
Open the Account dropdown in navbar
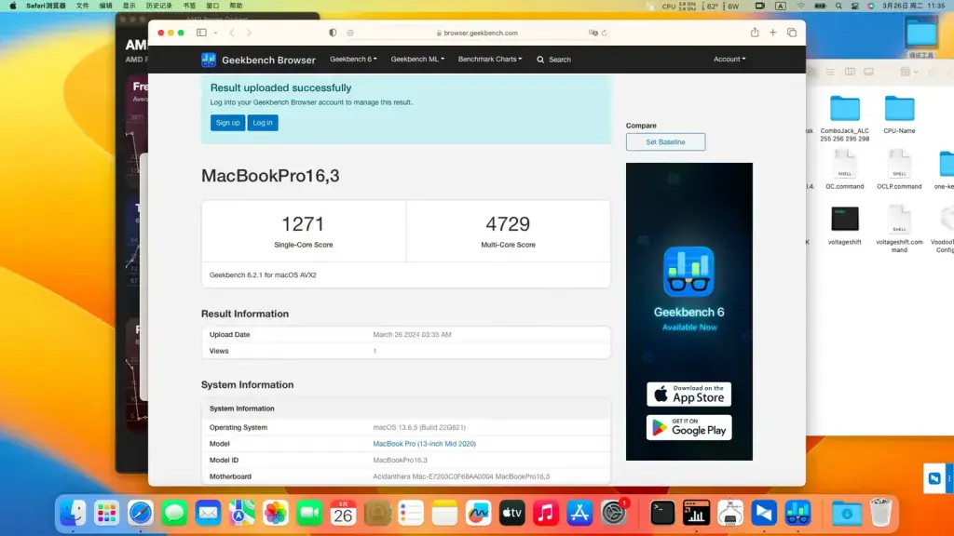pyautogui.click(x=729, y=59)
